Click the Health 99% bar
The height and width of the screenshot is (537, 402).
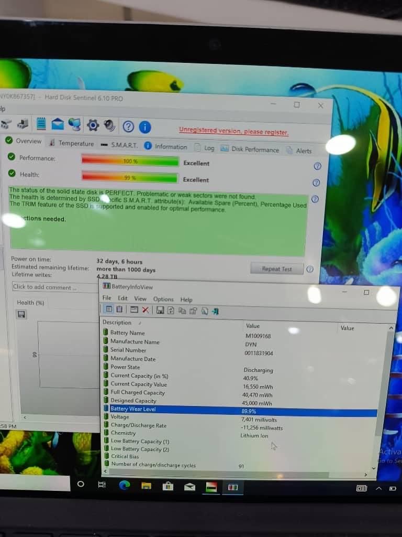point(130,177)
